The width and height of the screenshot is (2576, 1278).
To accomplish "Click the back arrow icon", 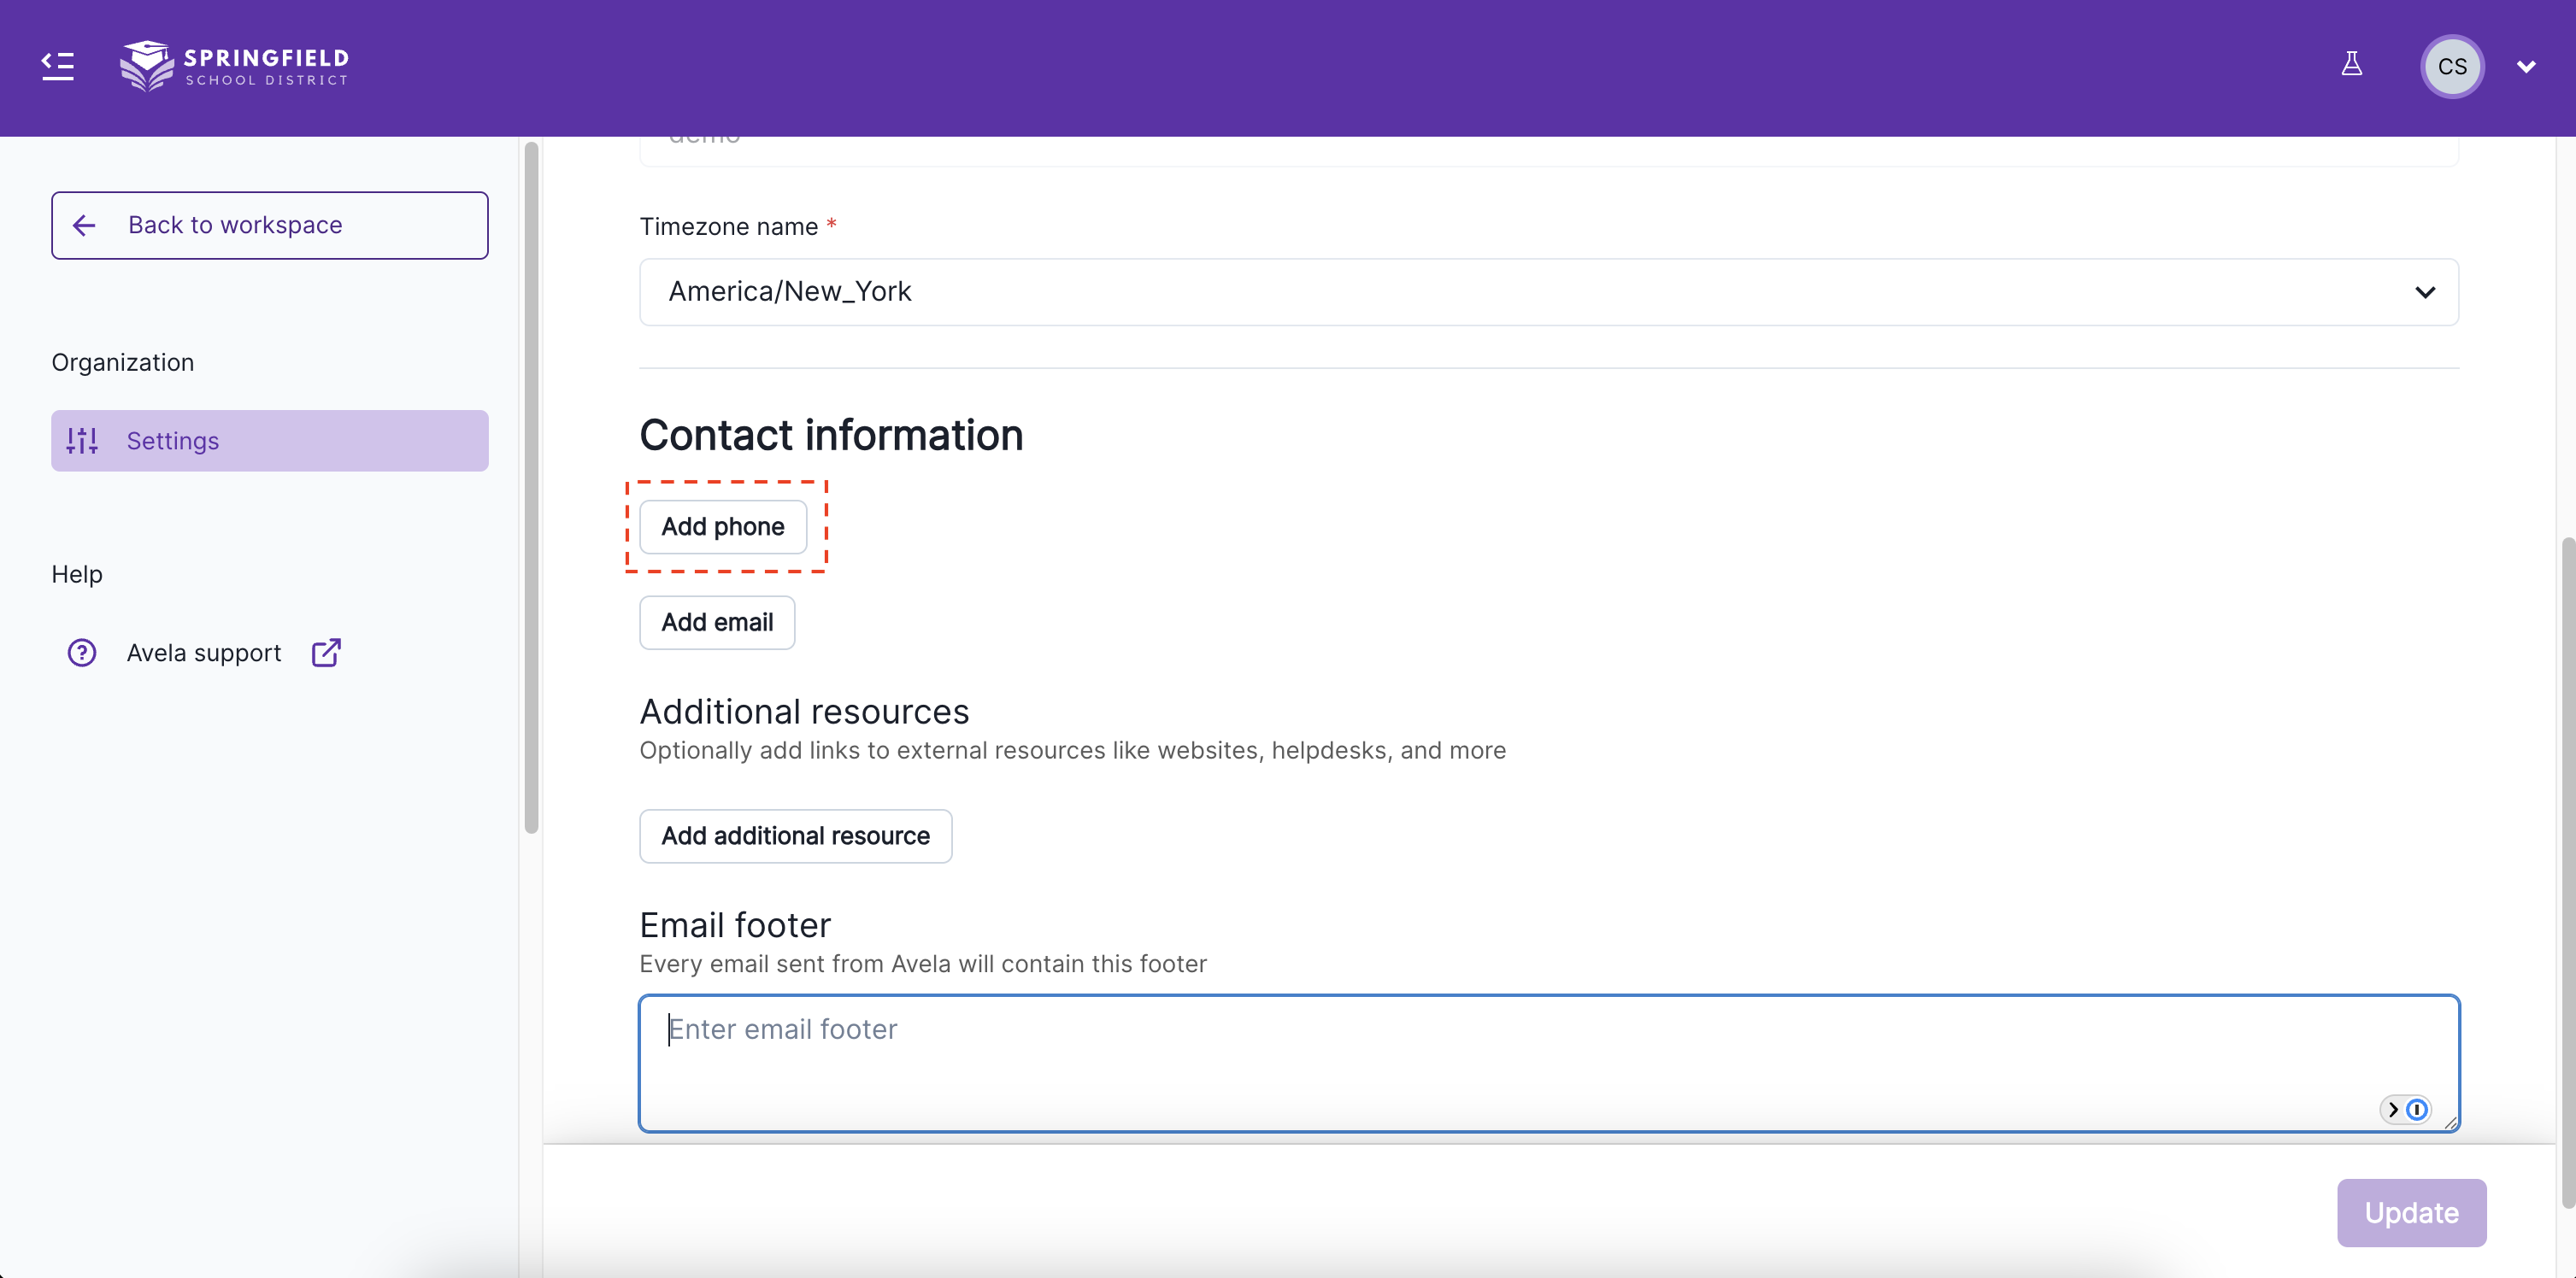I will (x=85, y=226).
